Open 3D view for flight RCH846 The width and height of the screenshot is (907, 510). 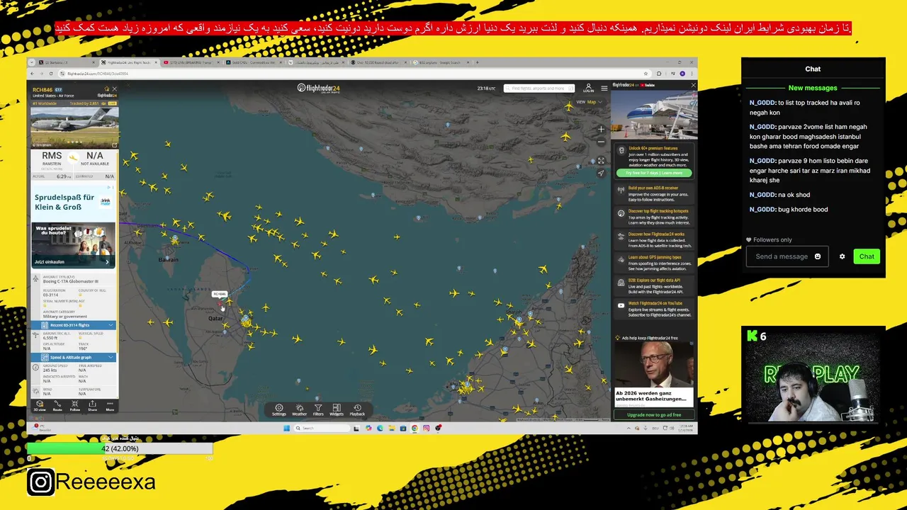pyautogui.click(x=40, y=406)
